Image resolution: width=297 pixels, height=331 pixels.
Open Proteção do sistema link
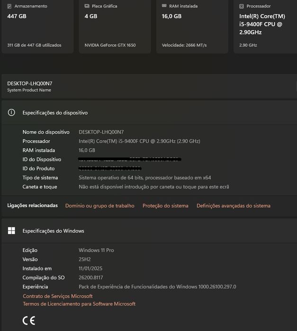click(x=165, y=206)
